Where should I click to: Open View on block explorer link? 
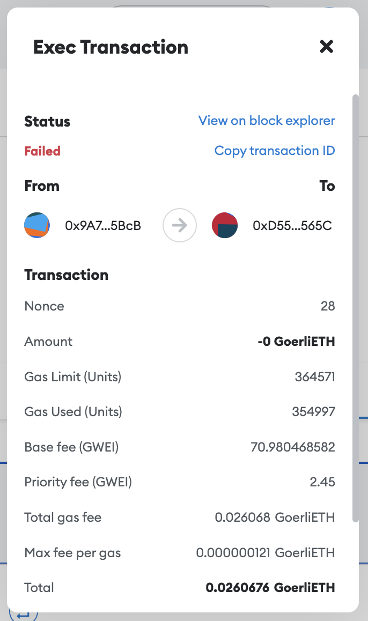coord(267,121)
